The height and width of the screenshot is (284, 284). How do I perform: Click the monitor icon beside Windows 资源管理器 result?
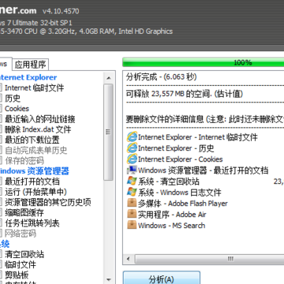click(132, 170)
